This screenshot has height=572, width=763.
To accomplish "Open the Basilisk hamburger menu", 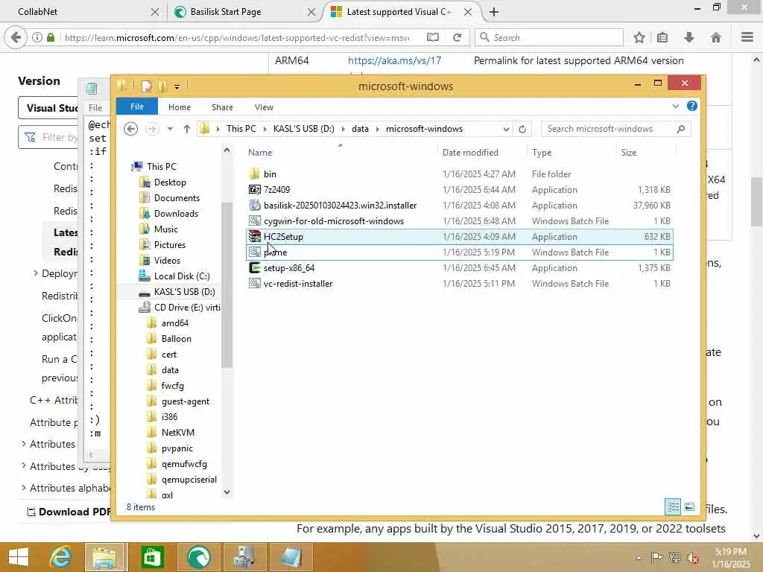I will (x=747, y=37).
